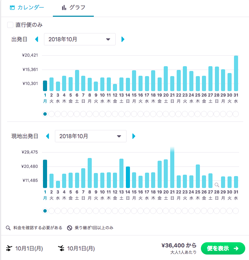249x260 pixels.
Task: Click return date label 27 土
Action: click(210, 195)
